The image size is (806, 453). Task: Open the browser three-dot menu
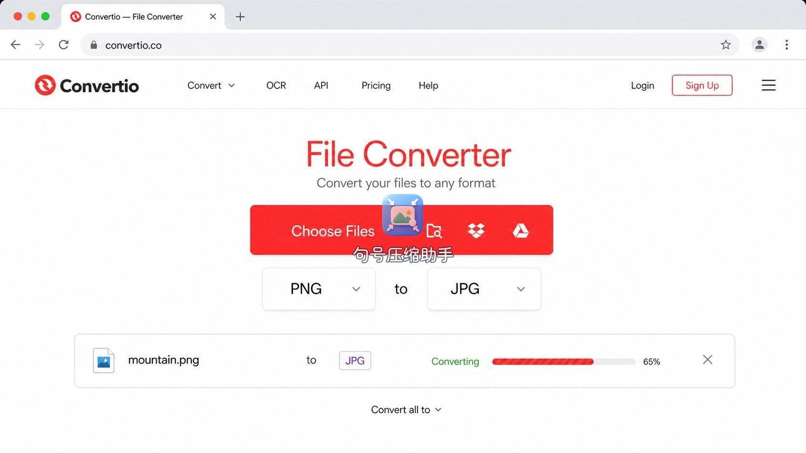[786, 45]
